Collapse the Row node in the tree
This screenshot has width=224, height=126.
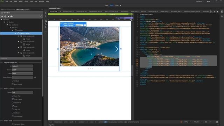(10, 28)
